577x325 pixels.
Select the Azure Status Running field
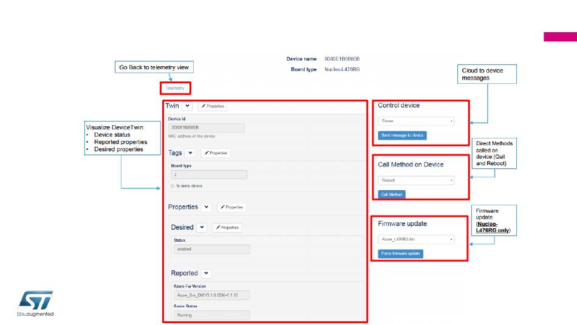point(211,315)
